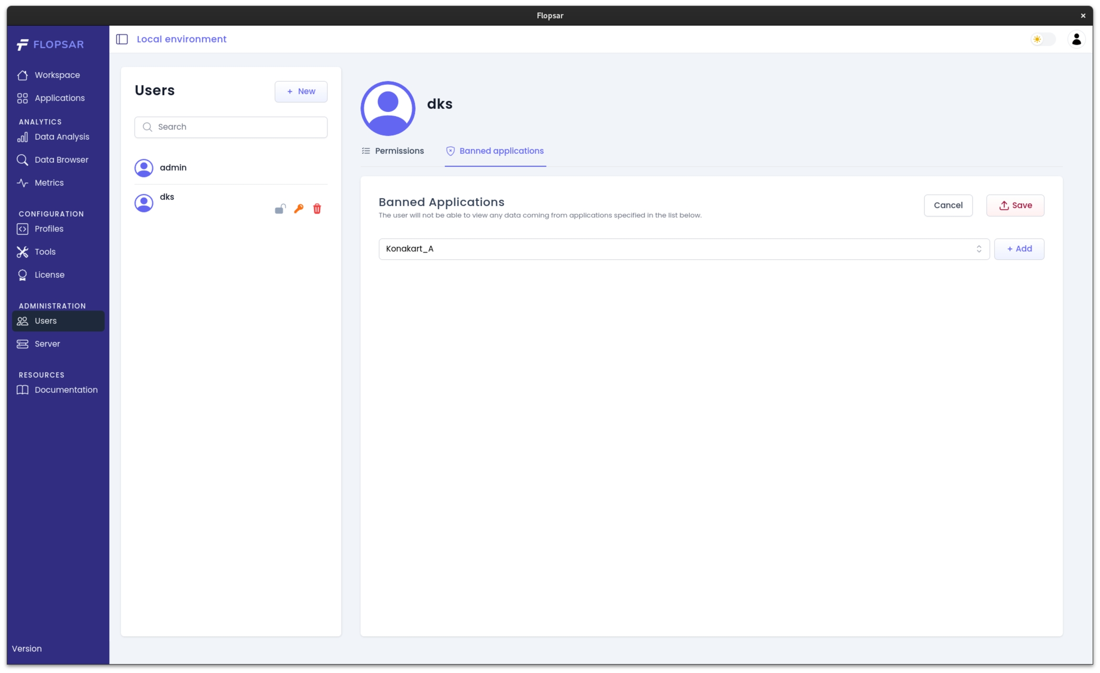Image resolution: width=1100 pixels, height=673 pixels.
Task: Click the orange key icon for dks
Action: [x=299, y=209]
